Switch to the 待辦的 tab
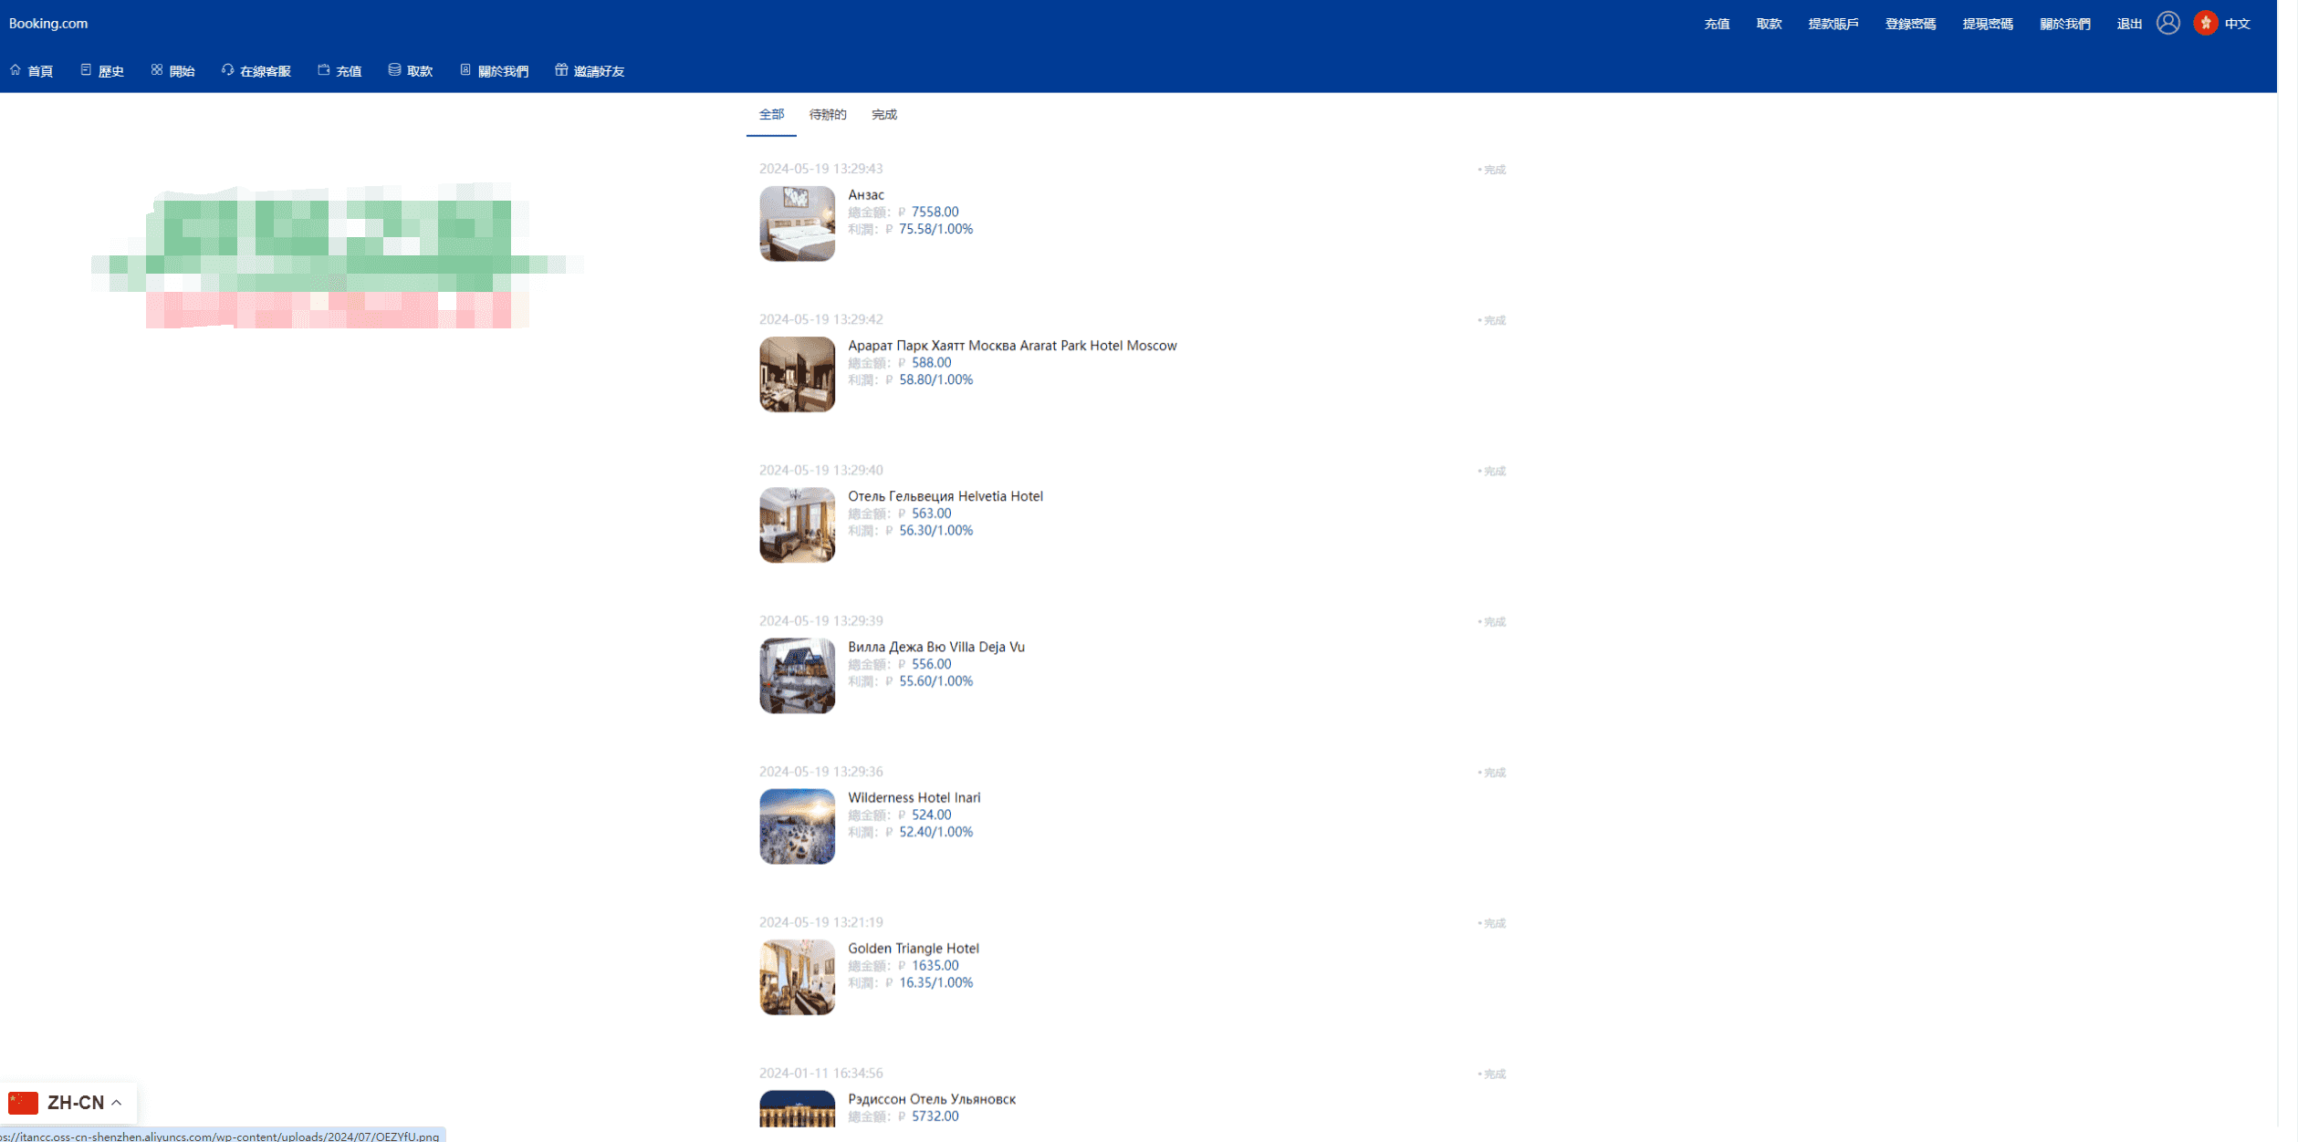2298x1142 pixels. (x=828, y=115)
